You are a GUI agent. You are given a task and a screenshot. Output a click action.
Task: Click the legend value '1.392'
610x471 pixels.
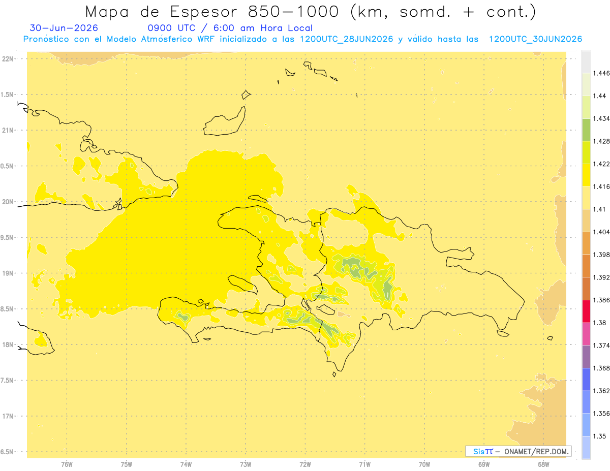click(x=602, y=277)
